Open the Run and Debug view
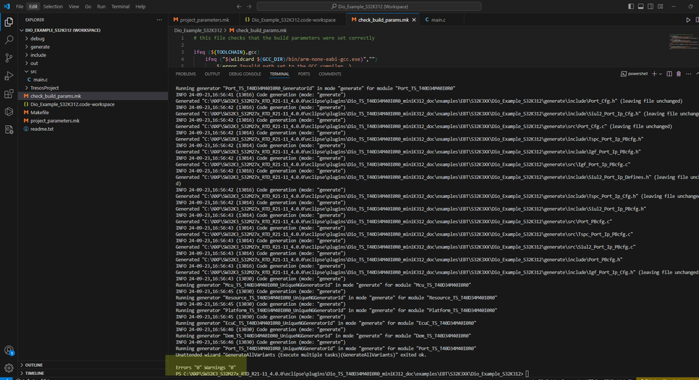Screen dimensions: 699x380 8,76
